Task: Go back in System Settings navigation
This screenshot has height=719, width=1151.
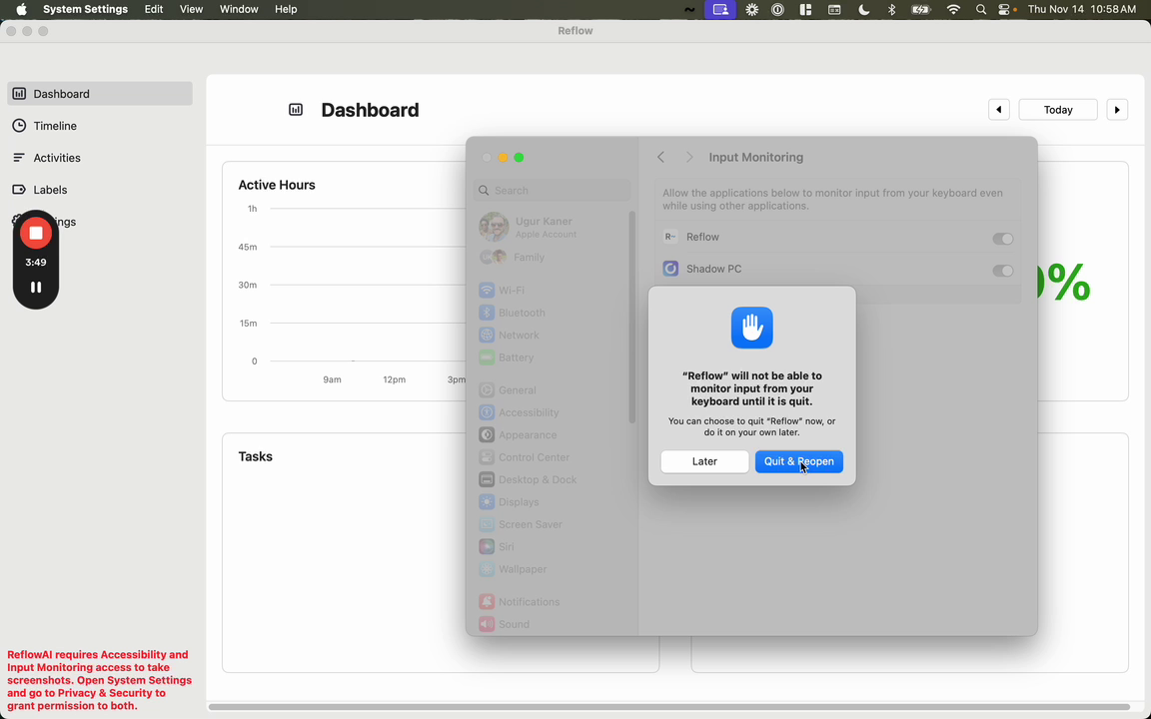Action: point(660,157)
